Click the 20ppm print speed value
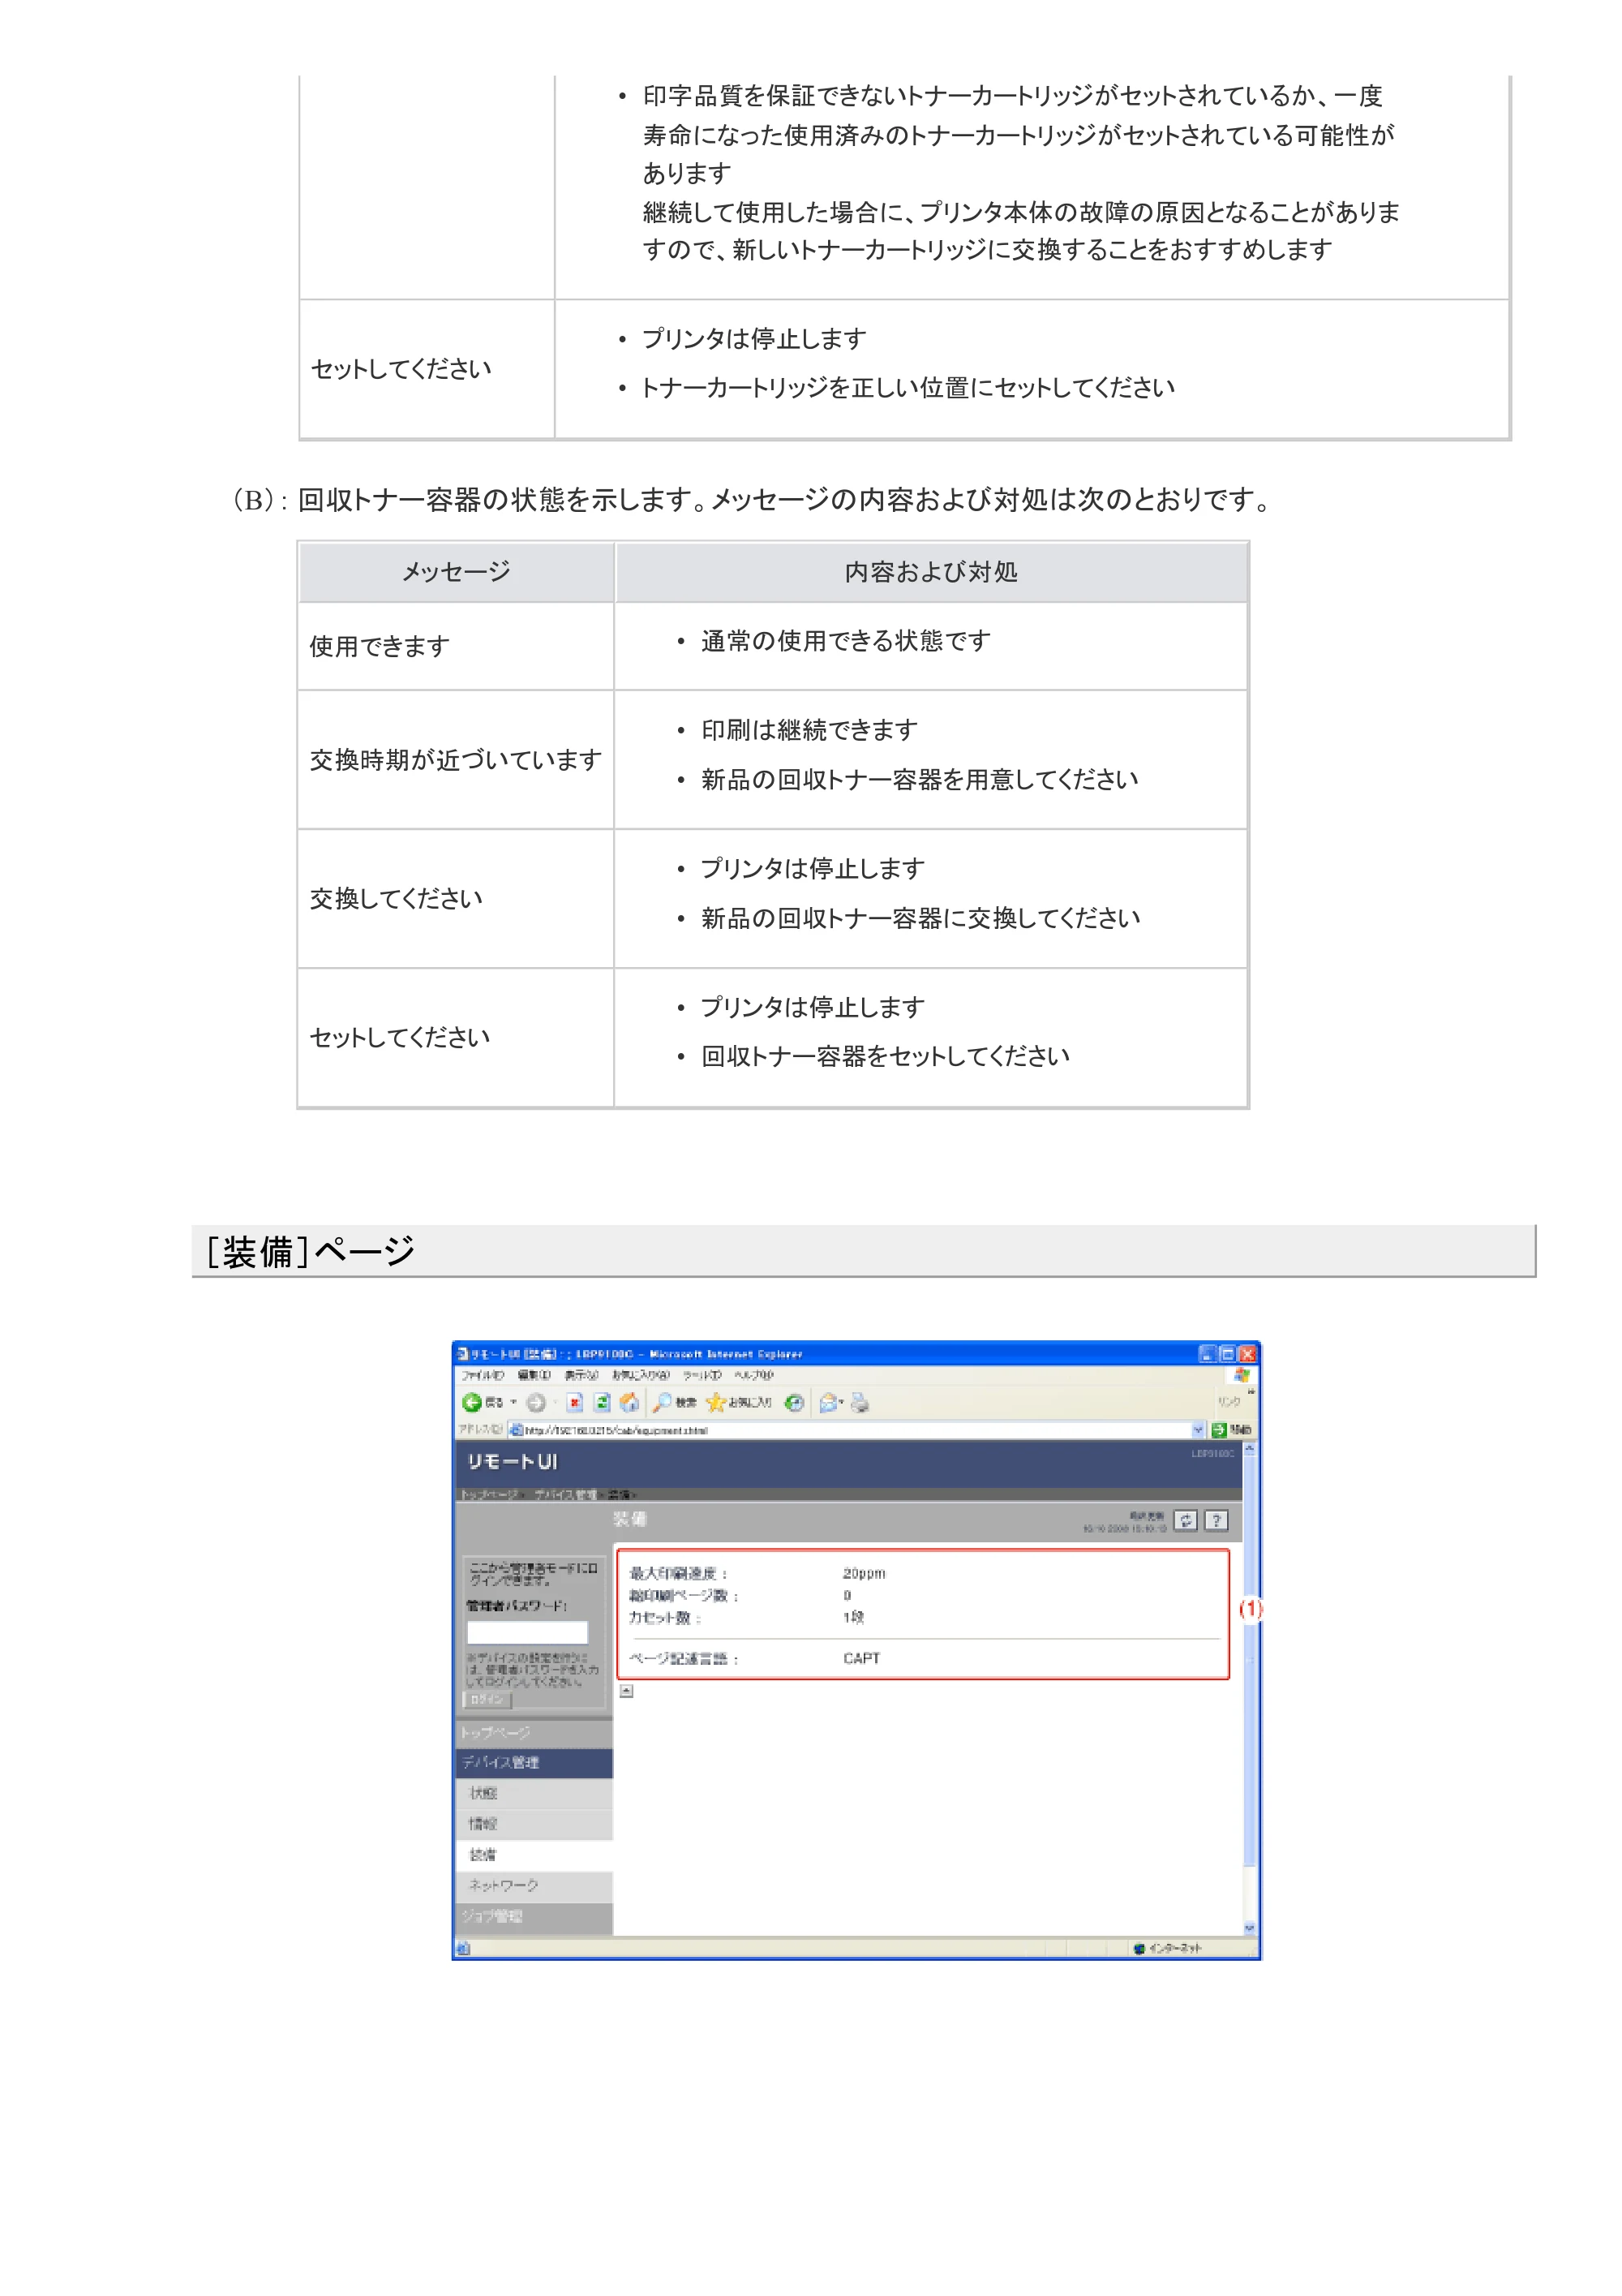This screenshot has height=2296, width=1622. click(x=864, y=1573)
